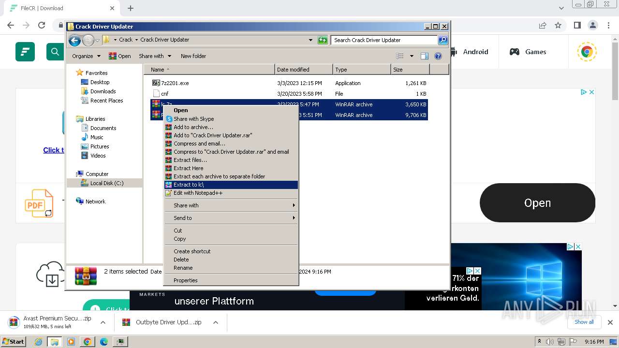Image resolution: width=619 pixels, height=348 pixels.
Task: Choose Add to archive... in context menu
Action: pyautogui.click(x=231, y=127)
